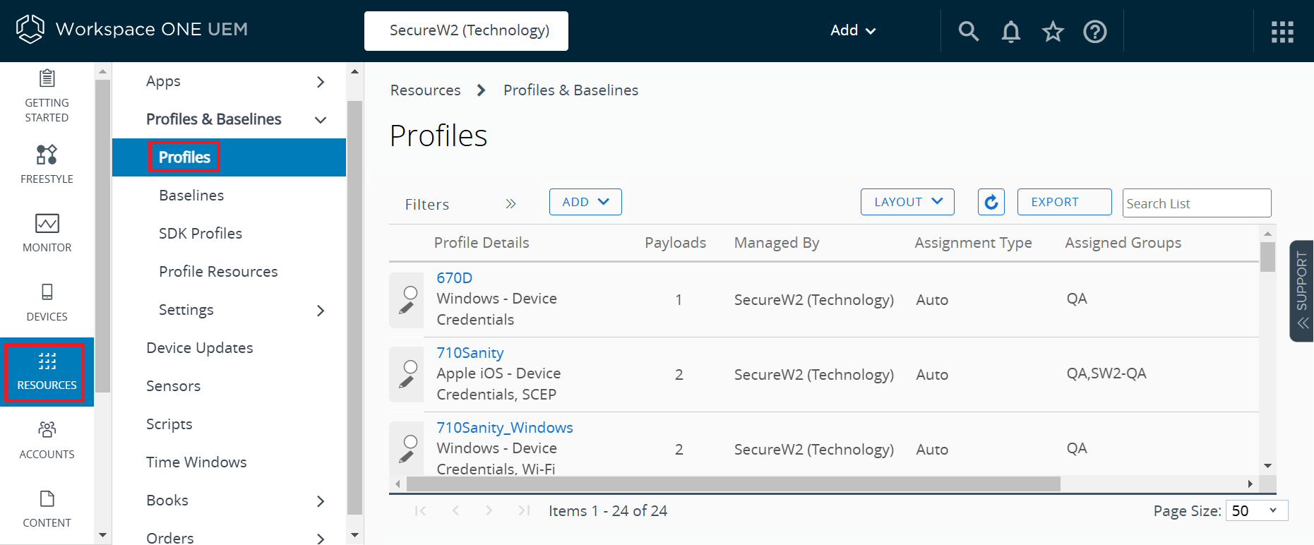Open the Add dropdown in the header

click(x=853, y=30)
